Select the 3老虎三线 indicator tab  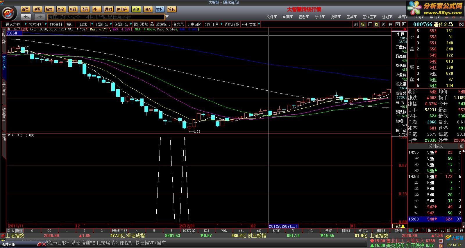point(119,231)
